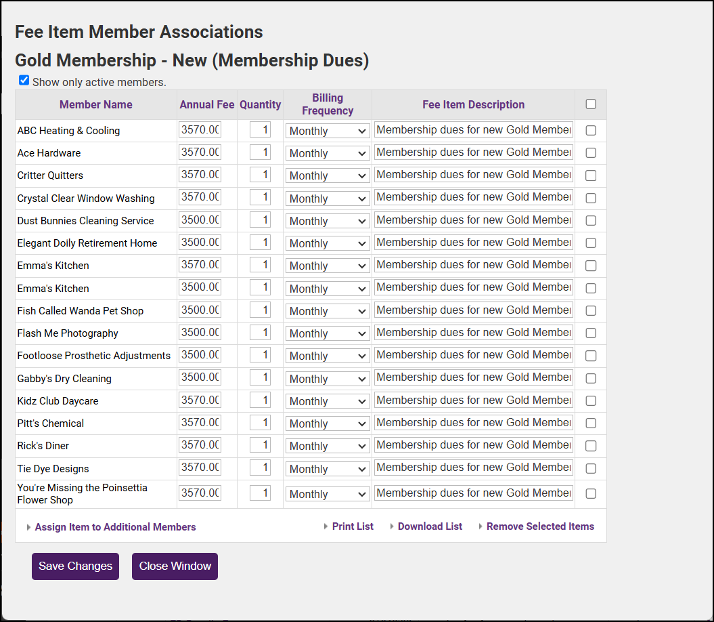The height and width of the screenshot is (622, 714).
Task: Click Assign Item to Additional Members link
Action: click(x=115, y=527)
